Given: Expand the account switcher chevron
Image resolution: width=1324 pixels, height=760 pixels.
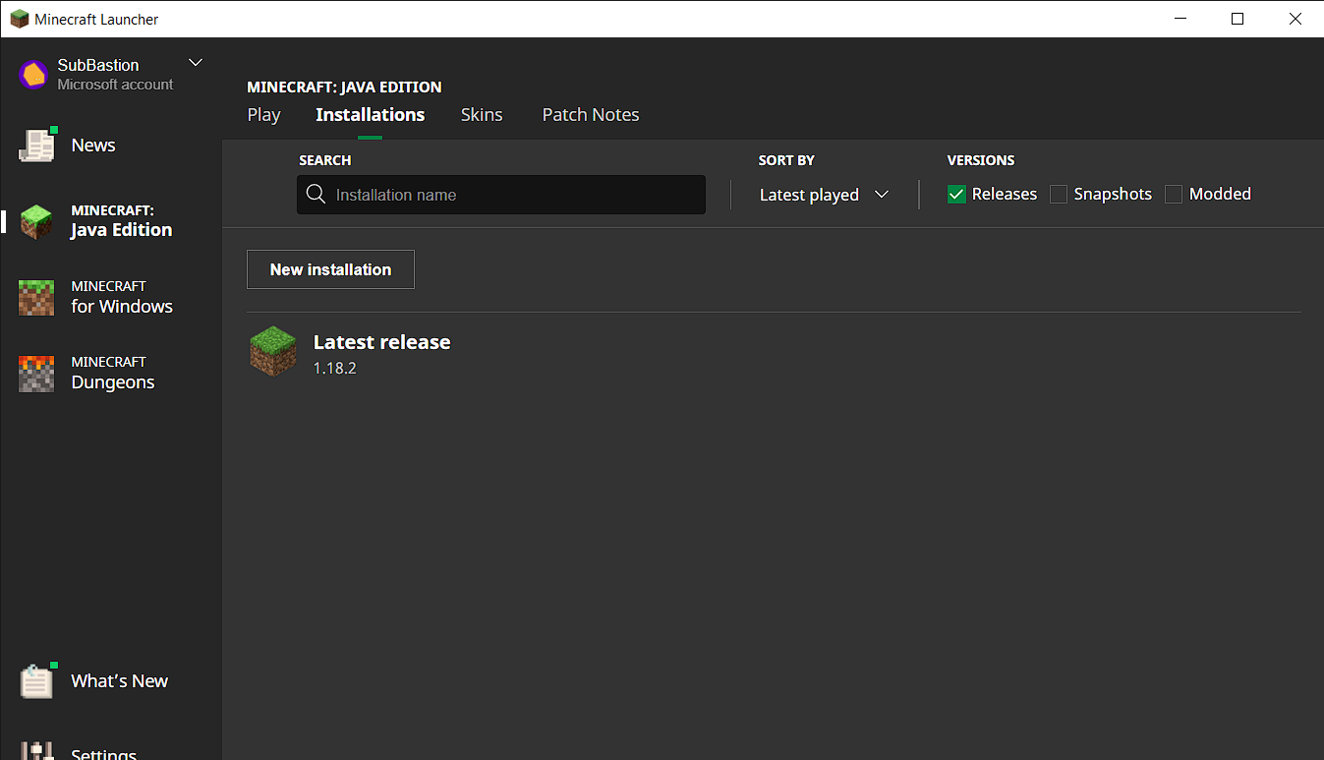Looking at the screenshot, I should point(196,63).
